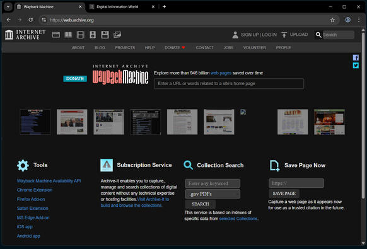
Task: Open the JOBS menu item
Action: 228,48
